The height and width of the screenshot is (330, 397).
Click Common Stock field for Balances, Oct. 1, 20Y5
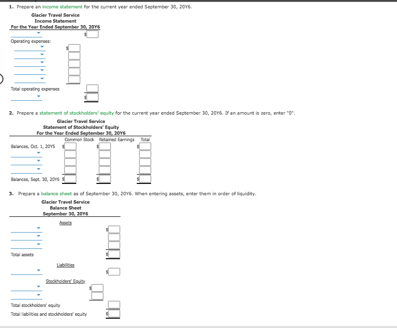tap(70, 146)
